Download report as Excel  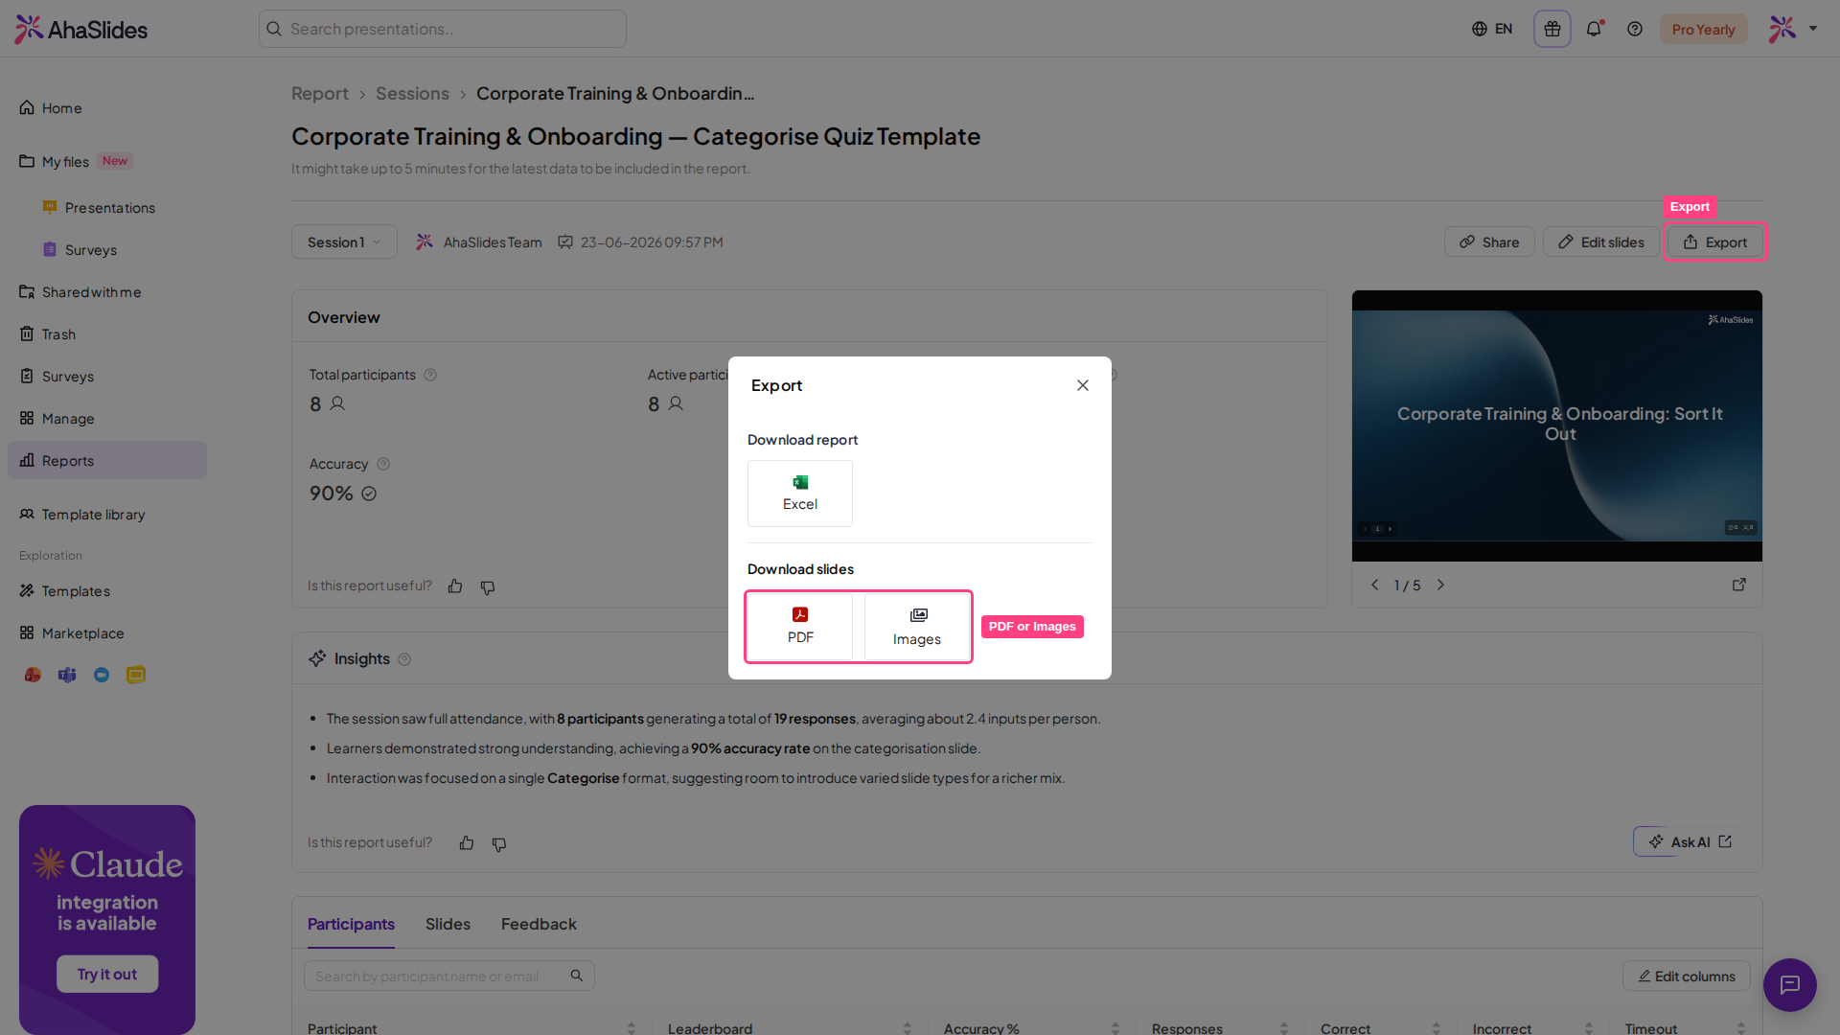[800, 494]
